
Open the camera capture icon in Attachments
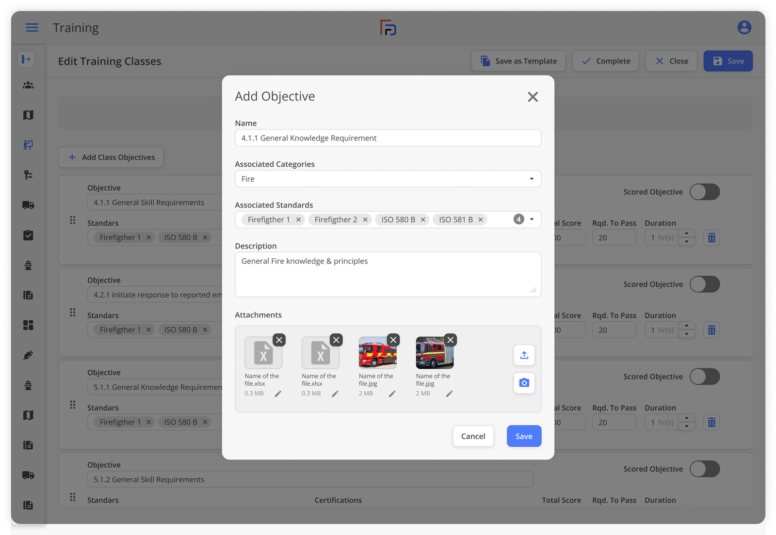click(x=524, y=383)
